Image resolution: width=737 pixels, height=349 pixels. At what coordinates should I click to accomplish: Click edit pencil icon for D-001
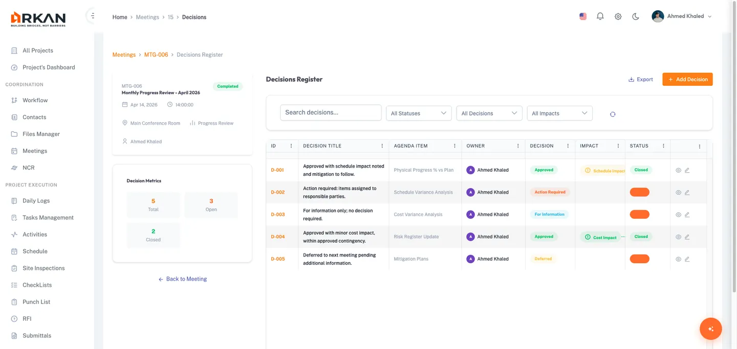pos(687,170)
